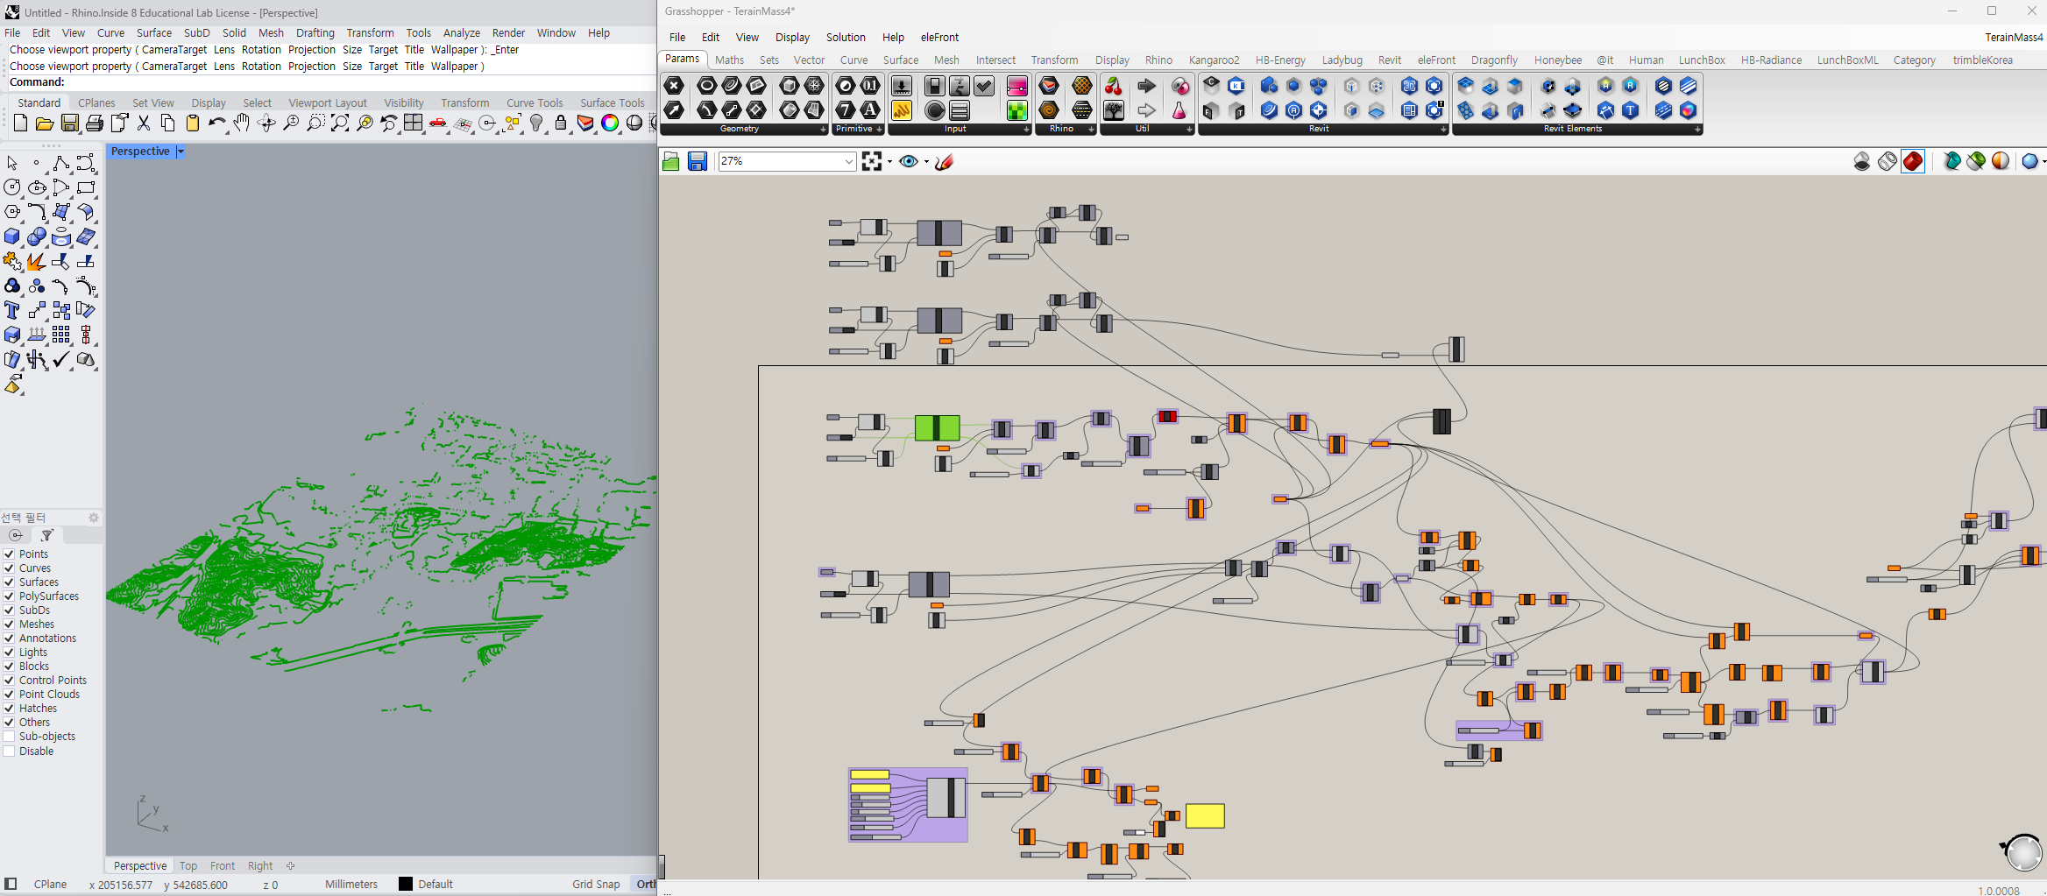Open a Grasshopper file with the green folder icon
Viewport: 2047px width, 896px height.
point(670,161)
